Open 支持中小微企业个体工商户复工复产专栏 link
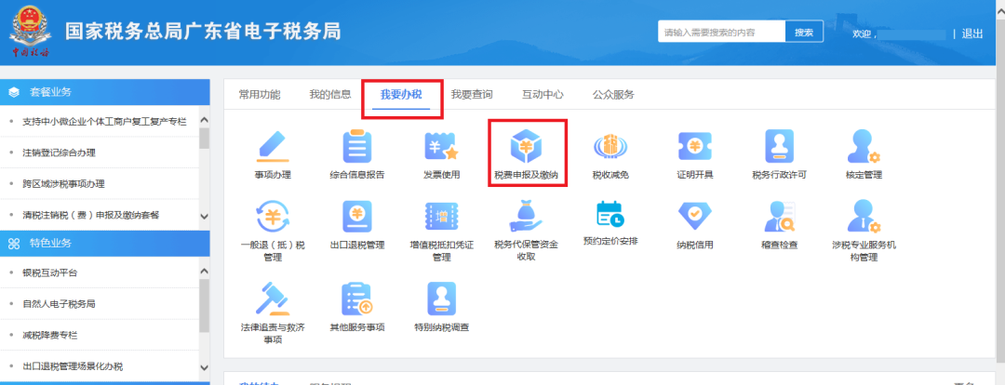This screenshot has height=385, width=1005. coord(104,121)
